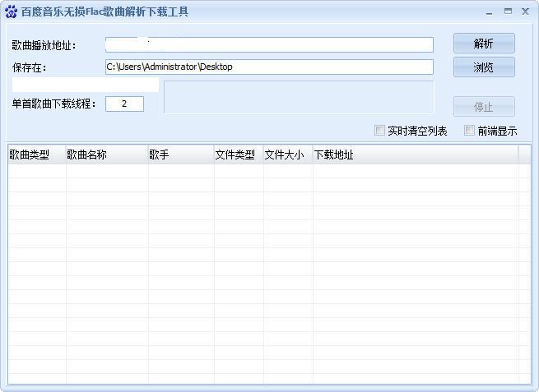Image resolution: width=539 pixels, height=392 pixels.
Task: Click the 下载地址 column header
Action: pyautogui.click(x=416, y=154)
